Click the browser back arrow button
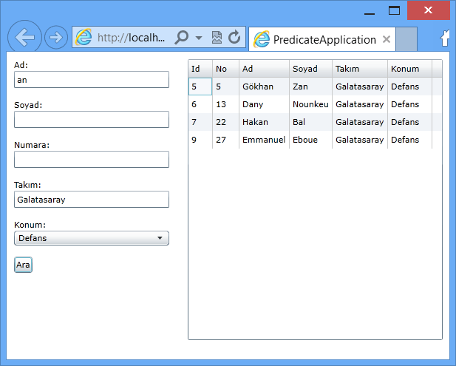 24,38
